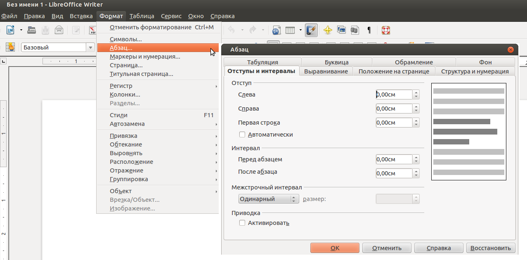
Task: Expand the Базовый paragraph style dropdown
Action: [90, 47]
